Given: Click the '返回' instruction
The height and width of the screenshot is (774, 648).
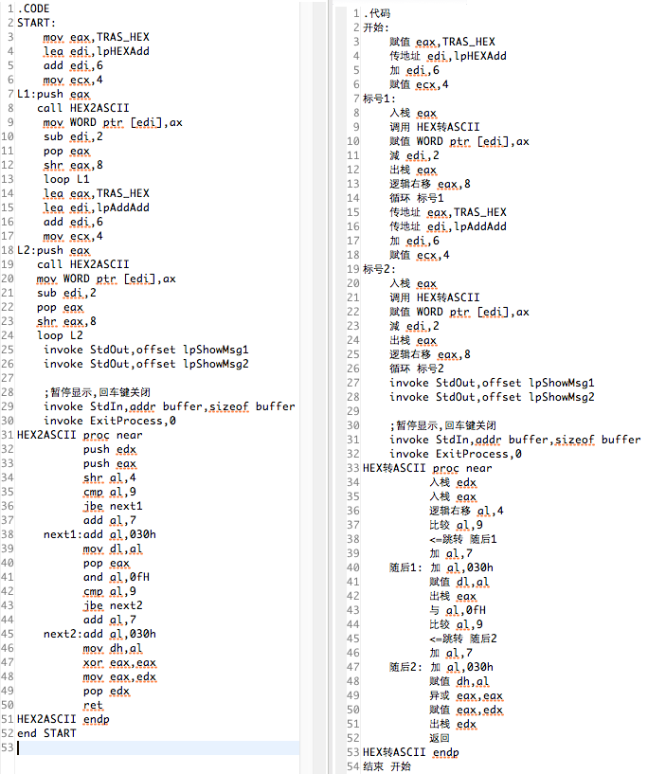Looking at the screenshot, I should 440,738.
